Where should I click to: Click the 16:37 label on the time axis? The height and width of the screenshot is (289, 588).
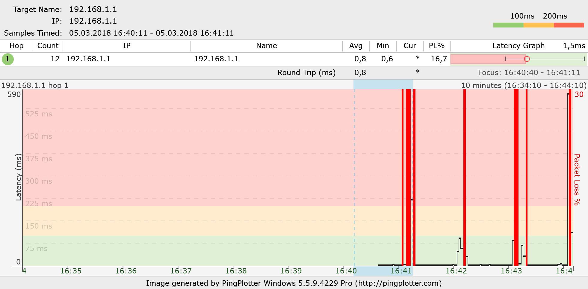[x=181, y=271]
